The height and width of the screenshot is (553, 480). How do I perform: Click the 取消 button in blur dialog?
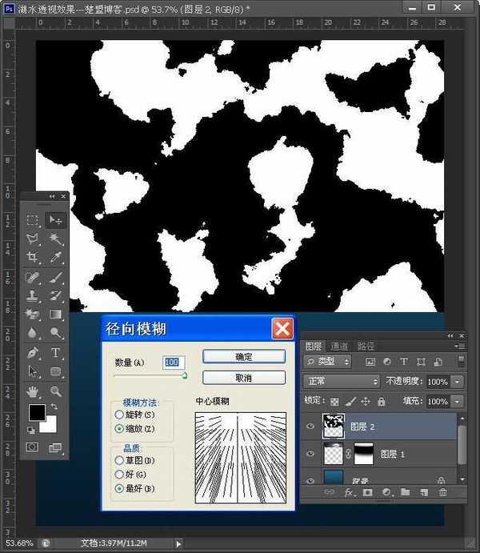[x=244, y=377]
